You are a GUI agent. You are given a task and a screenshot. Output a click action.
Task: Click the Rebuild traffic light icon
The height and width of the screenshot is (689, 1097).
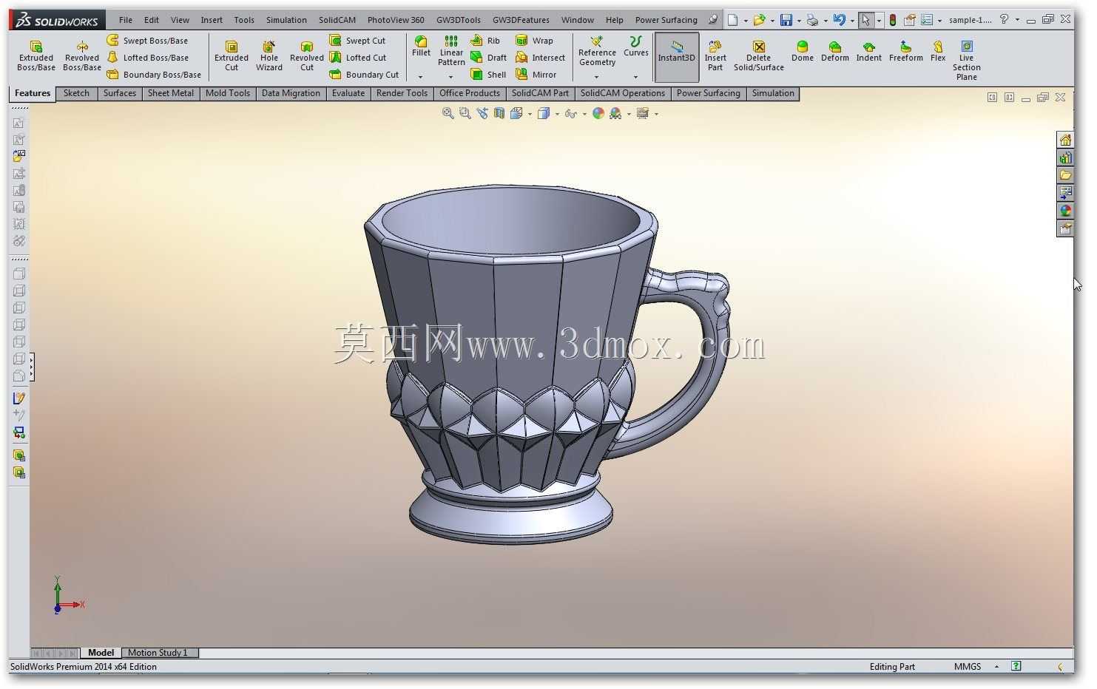coord(893,20)
